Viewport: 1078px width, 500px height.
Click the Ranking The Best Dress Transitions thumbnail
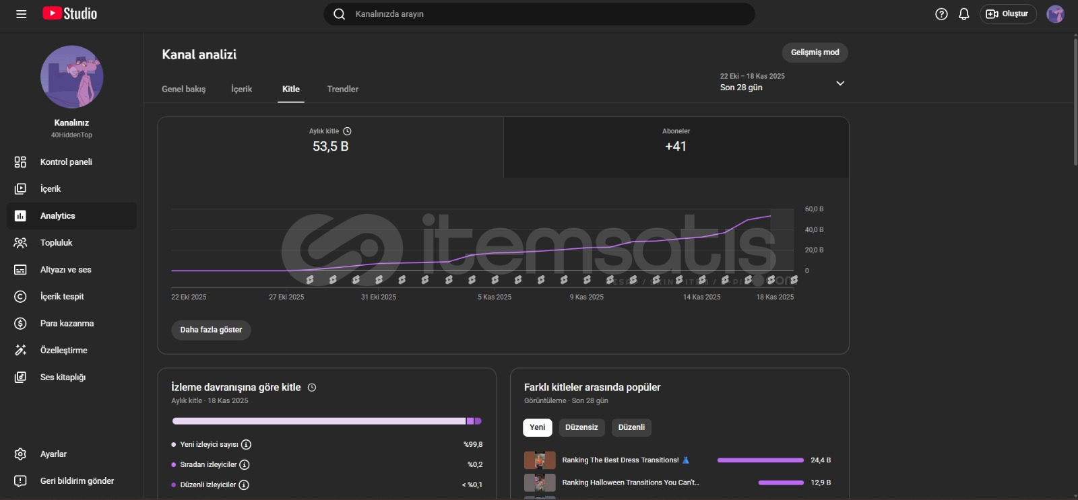coord(540,460)
